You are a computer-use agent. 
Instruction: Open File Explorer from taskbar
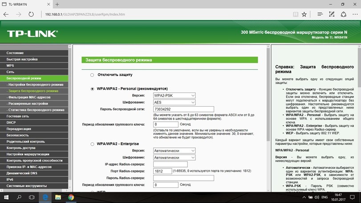click(x=58, y=197)
